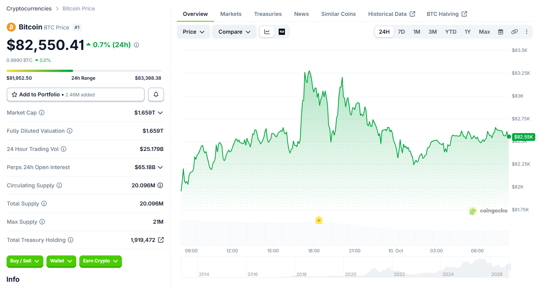Click the 24h Range progress bar

(84, 71)
